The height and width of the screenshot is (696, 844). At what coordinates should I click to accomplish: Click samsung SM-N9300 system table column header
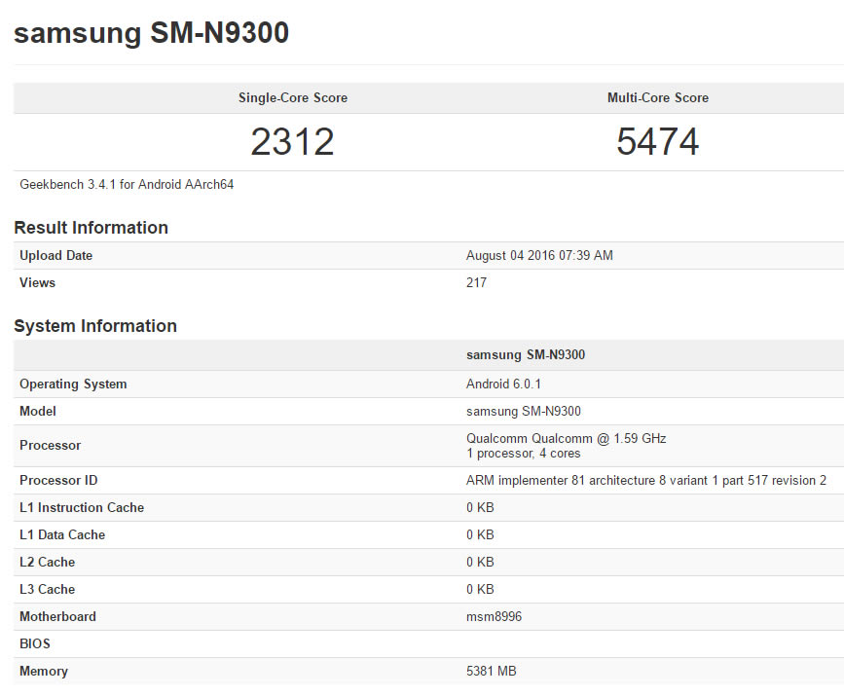click(x=526, y=355)
